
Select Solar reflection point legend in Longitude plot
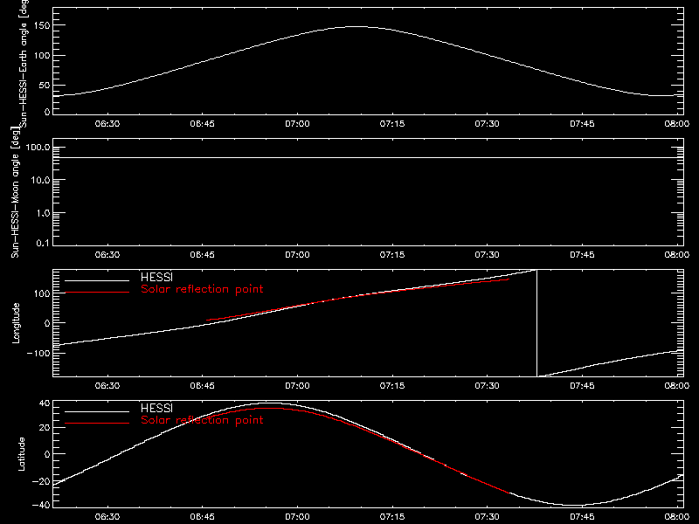pyautogui.click(x=202, y=289)
